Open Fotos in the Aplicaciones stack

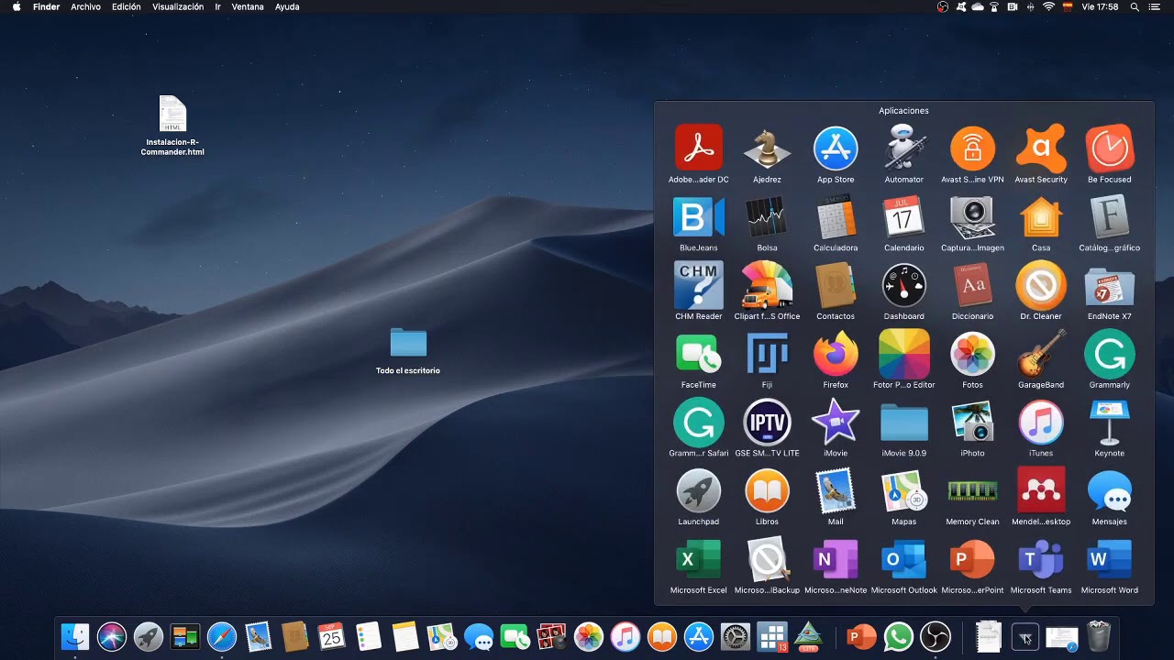[972, 354]
